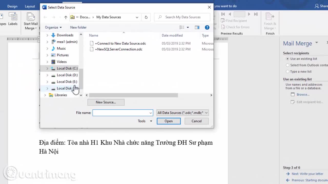The width and height of the screenshot is (328, 184).
Task: Click Start Mail Merge ribbon icon
Action: [31, 21]
